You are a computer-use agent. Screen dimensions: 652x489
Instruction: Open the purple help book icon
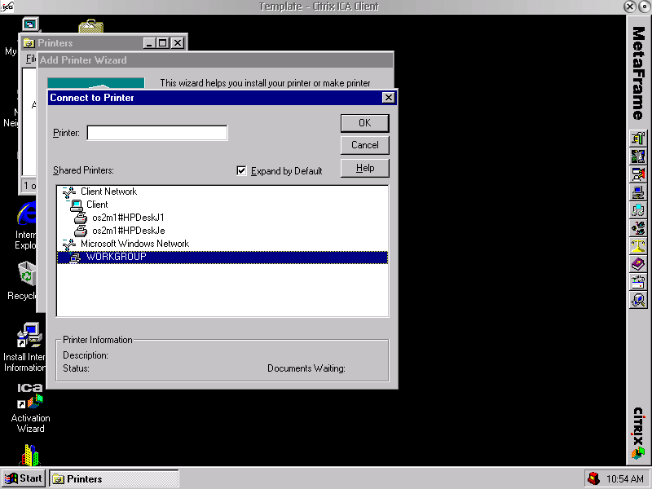pyautogui.click(x=638, y=264)
